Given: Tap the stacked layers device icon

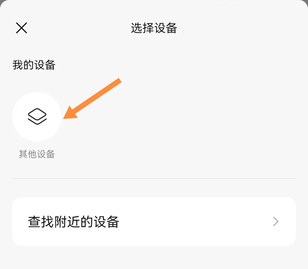Looking at the screenshot, I should (37, 116).
